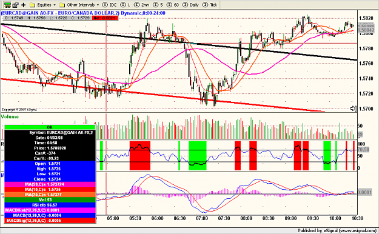
Task: Click the 08:00 time axis label
Action: click(x=246, y=218)
